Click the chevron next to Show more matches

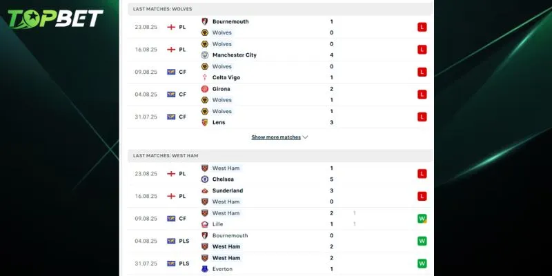coord(306,137)
